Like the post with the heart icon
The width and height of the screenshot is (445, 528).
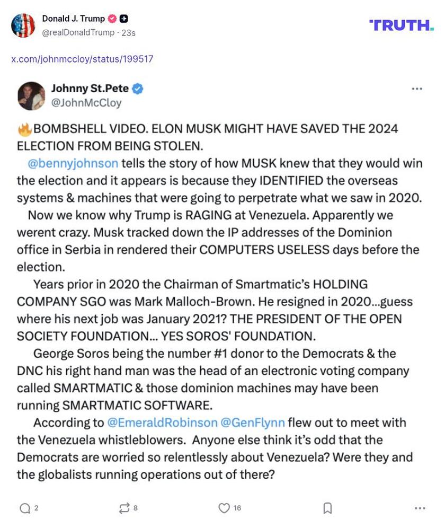[x=224, y=508]
